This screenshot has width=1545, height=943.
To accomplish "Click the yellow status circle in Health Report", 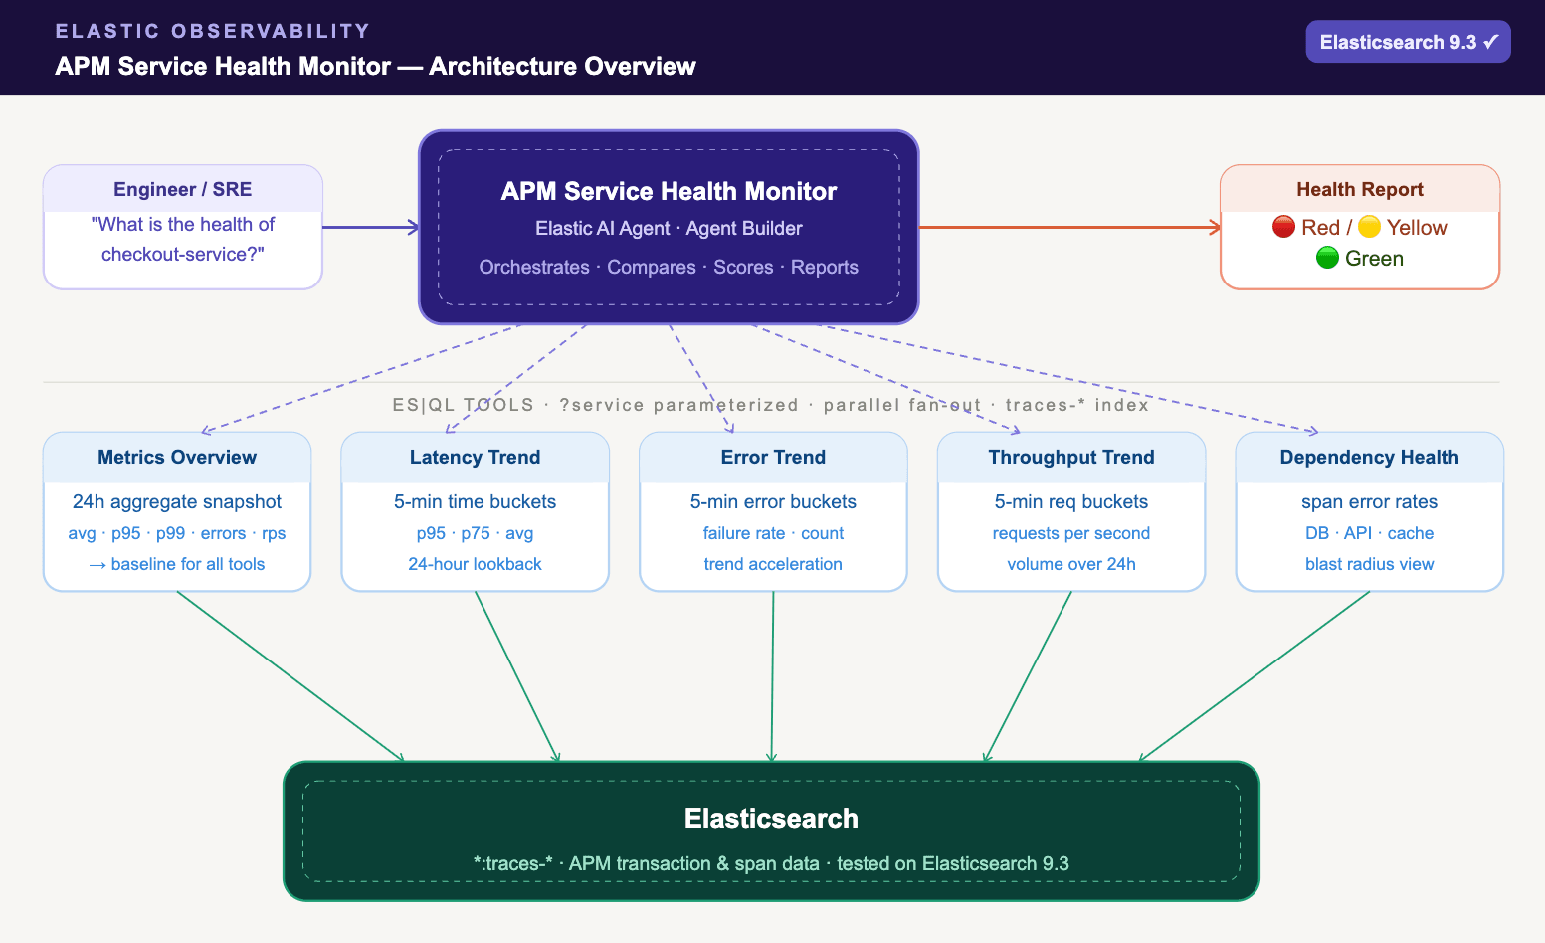I will click(1369, 227).
